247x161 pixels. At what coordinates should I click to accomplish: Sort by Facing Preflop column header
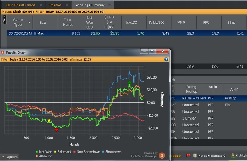pos(191,89)
